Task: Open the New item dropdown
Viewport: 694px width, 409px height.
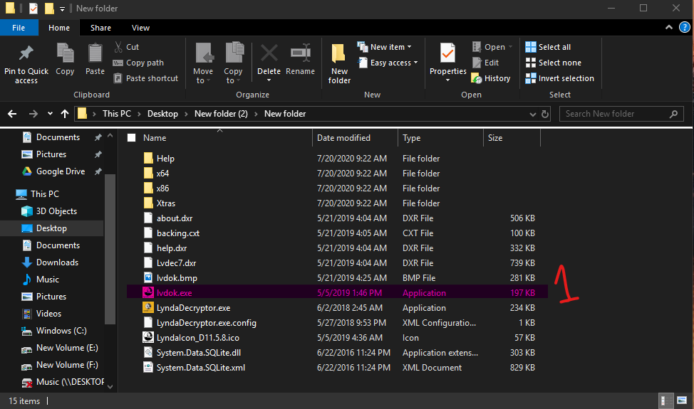Action: tap(385, 47)
